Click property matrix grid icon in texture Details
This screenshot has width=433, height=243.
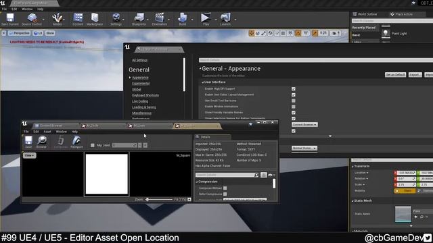click(263, 175)
